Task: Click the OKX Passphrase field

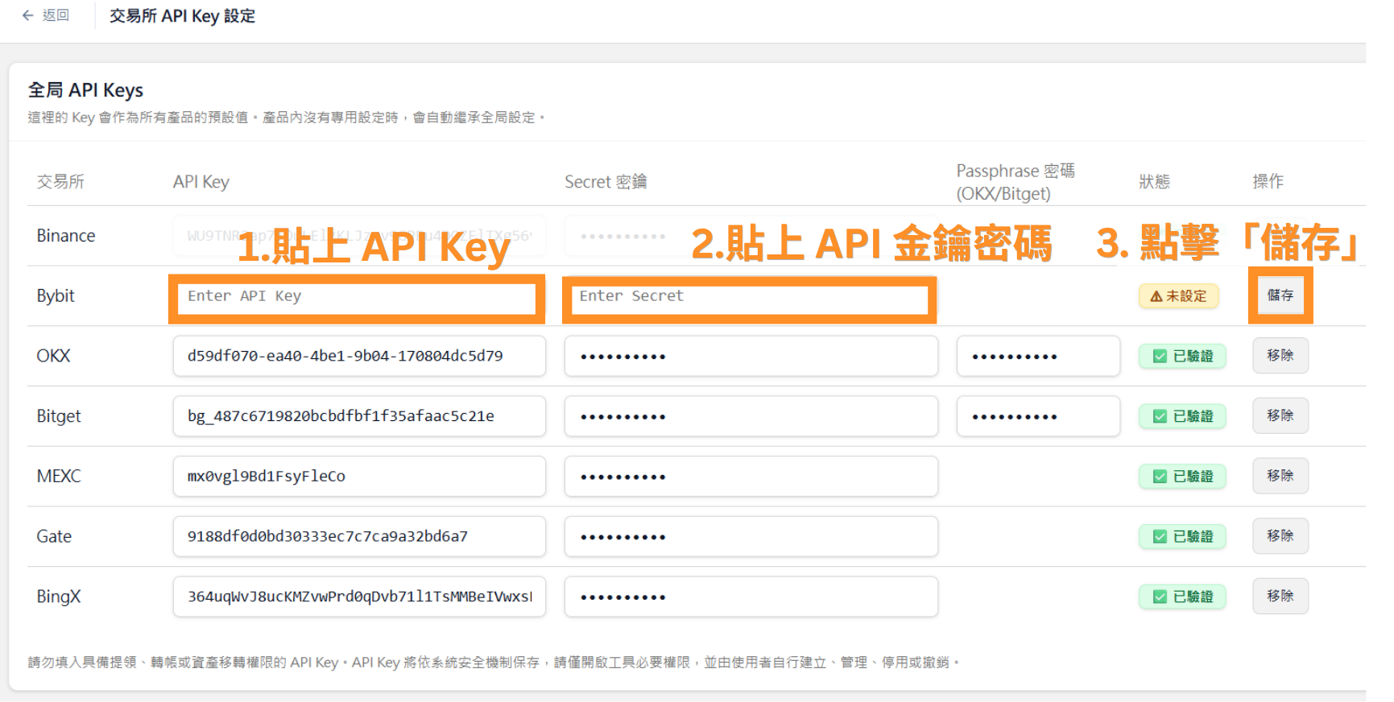Action: [x=1038, y=356]
